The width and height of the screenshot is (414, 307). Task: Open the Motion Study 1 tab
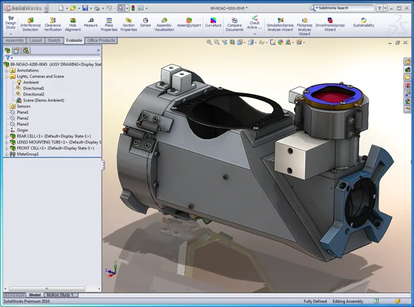(60, 295)
